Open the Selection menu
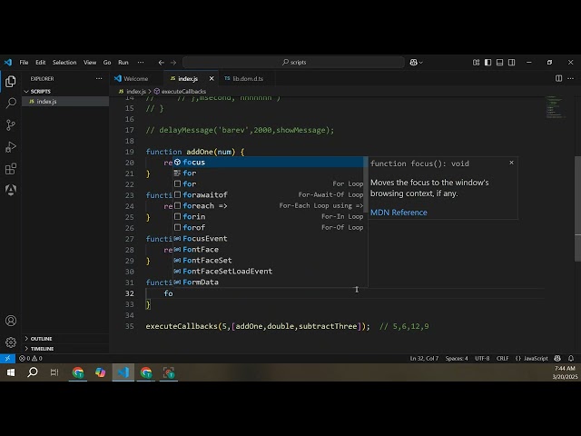Viewport: 581px width, 436px height. click(x=64, y=63)
